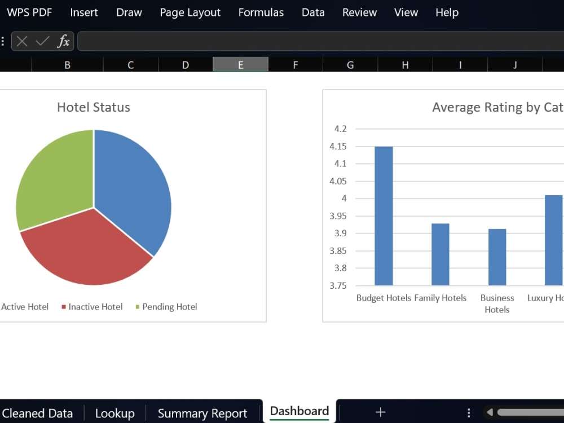Click the green Pending Hotel legend swatch
The width and height of the screenshot is (564, 423).
click(138, 307)
